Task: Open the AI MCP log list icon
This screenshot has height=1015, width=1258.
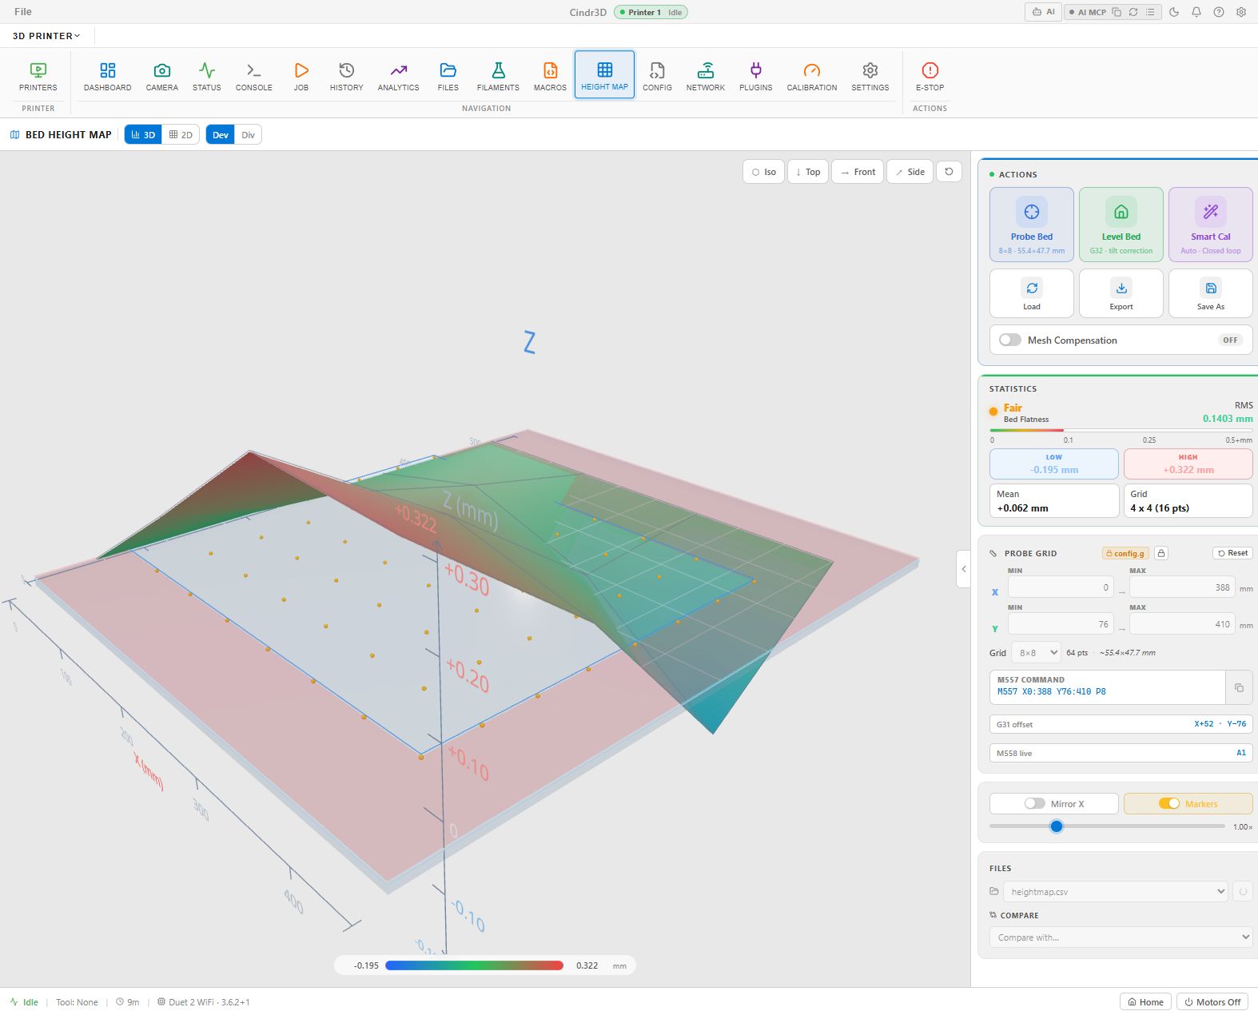Action: point(1150,12)
